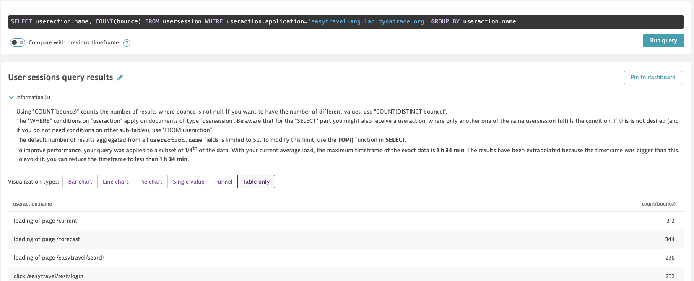Select the Funnel visualization
The height and width of the screenshot is (281, 694).
tap(224, 182)
